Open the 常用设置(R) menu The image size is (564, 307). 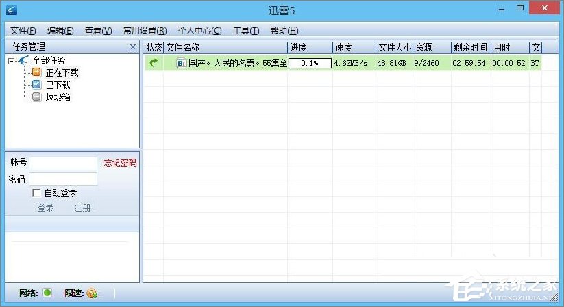pos(145,31)
